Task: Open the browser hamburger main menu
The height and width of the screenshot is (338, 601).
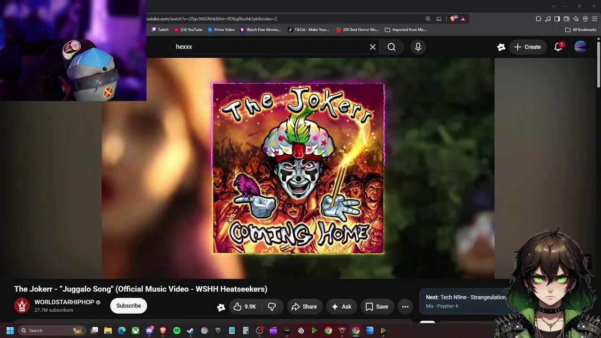Action: coord(595,19)
